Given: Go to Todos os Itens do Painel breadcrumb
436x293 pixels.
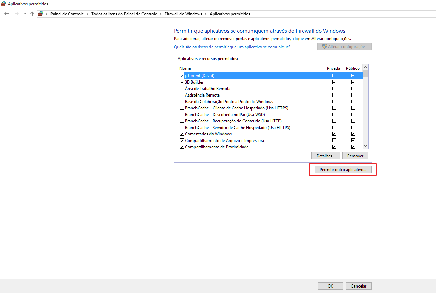Looking at the screenshot, I should pos(124,14).
